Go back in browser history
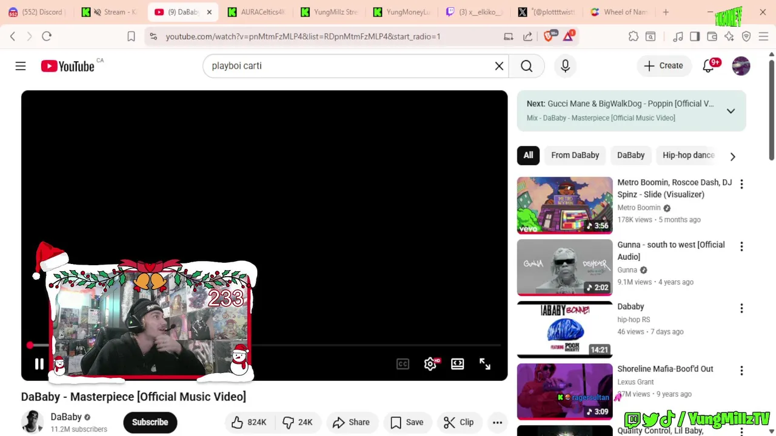776x436 pixels. click(x=13, y=36)
